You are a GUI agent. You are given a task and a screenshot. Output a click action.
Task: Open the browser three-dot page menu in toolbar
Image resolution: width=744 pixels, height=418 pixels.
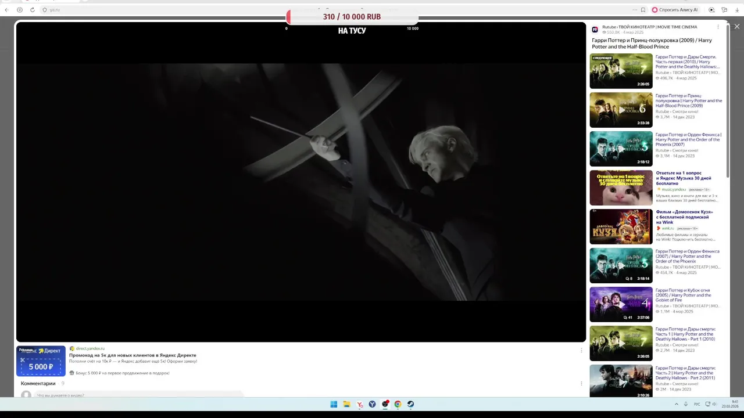tap(635, 10)
